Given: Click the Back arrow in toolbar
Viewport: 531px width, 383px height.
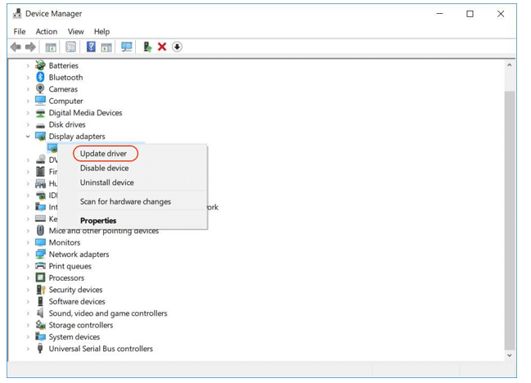Looking at the screenshot, I should (x=15, y=47).
